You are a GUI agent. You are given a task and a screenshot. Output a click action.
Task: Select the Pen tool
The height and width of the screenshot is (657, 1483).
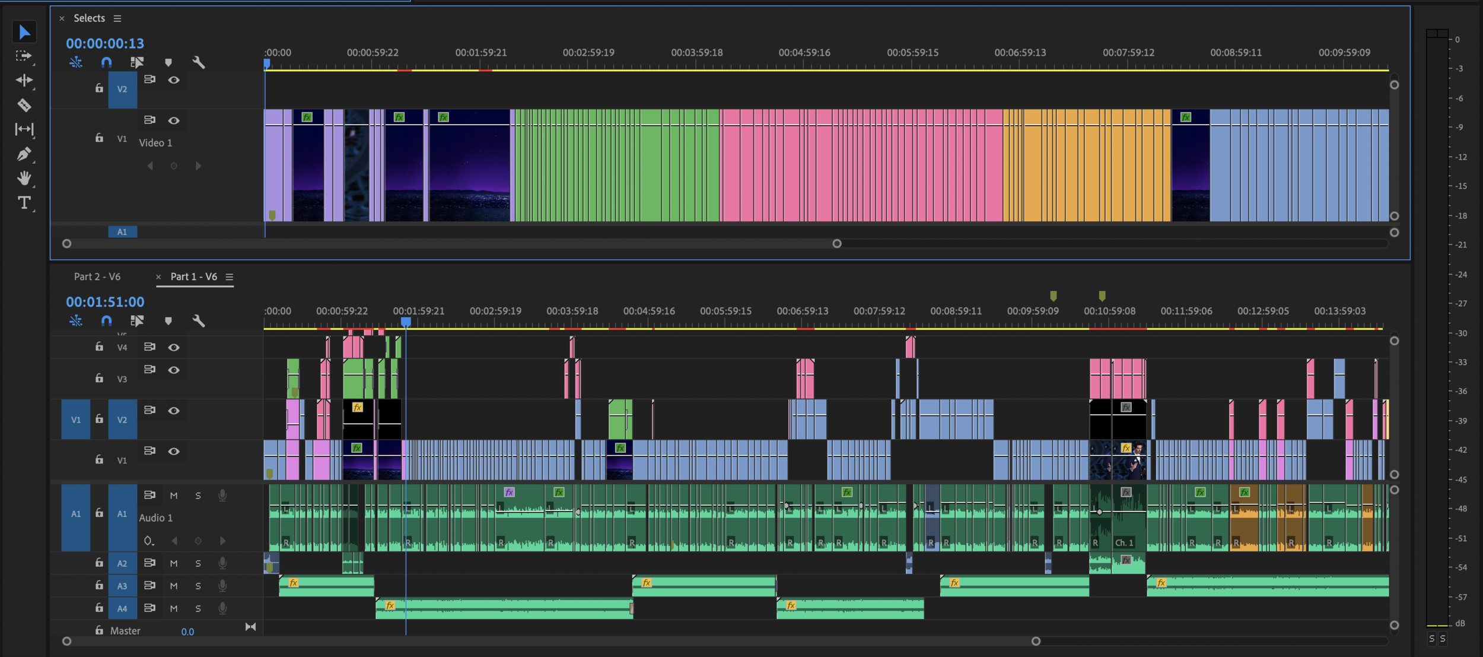24,154
